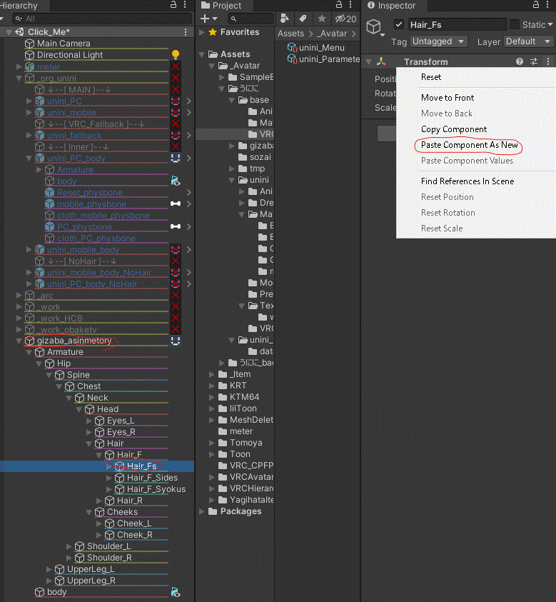Click search by type icon in Project
This screenshot has height=602, width=556.
pyautogui.click(x=285, y=19)
